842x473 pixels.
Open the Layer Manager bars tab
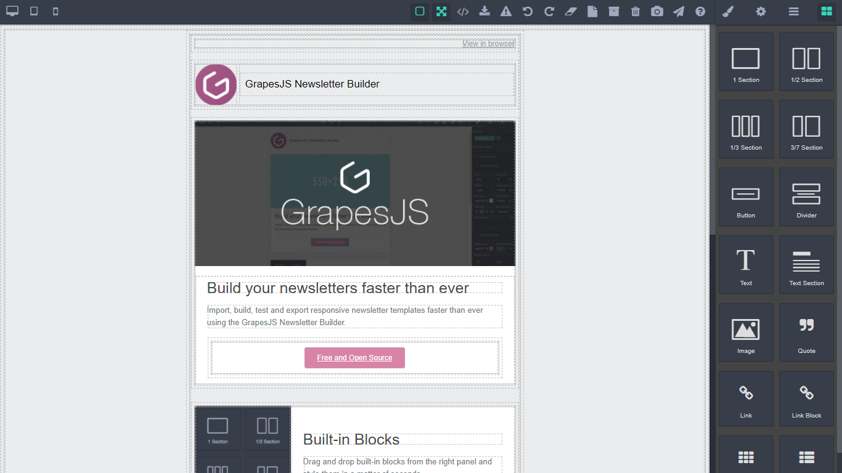click(x=794, y=11)
